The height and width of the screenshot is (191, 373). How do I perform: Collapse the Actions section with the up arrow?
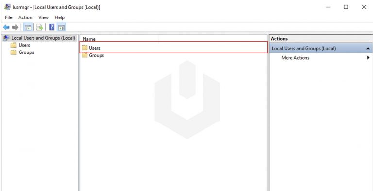point(368,48)
